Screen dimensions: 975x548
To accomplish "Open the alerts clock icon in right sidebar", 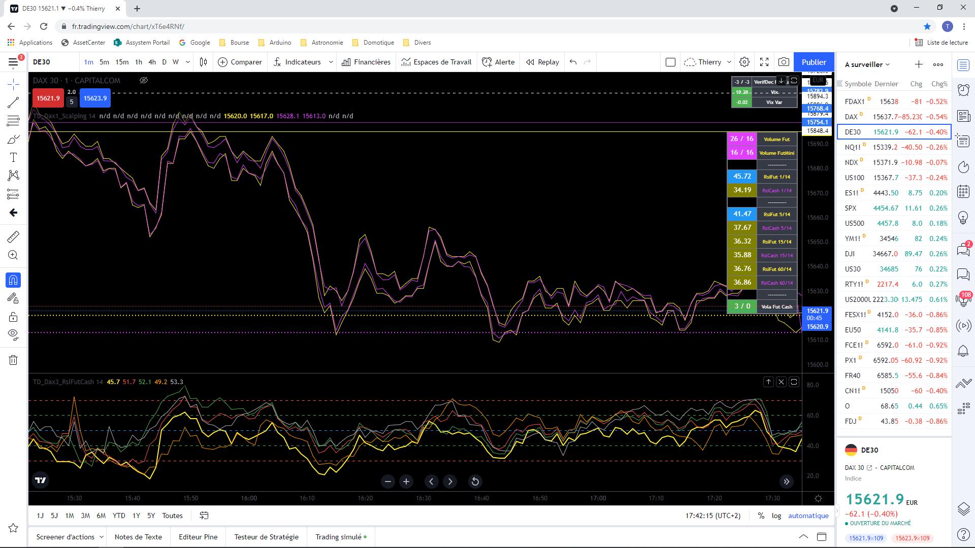I will (963, 90).
